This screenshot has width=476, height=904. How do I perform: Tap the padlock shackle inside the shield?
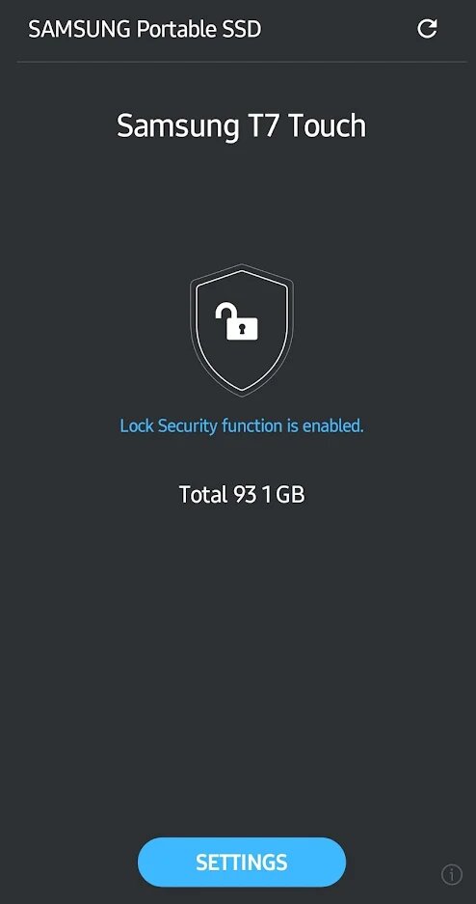(225, 313)
